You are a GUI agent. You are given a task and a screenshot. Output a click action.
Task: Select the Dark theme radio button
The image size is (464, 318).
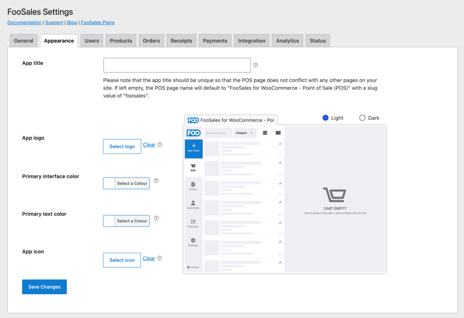tap(362, 117)
